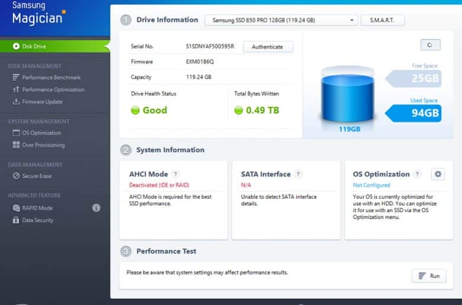
Task: Open OS Optimization in sidebar
Action: click(x=41, y=133)
